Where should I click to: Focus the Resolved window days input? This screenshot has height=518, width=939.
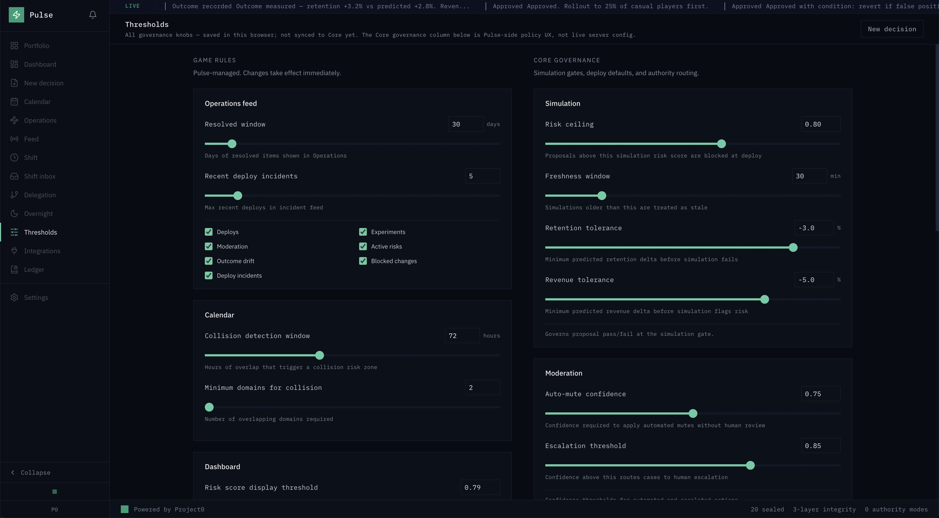[x=466, y=124]
